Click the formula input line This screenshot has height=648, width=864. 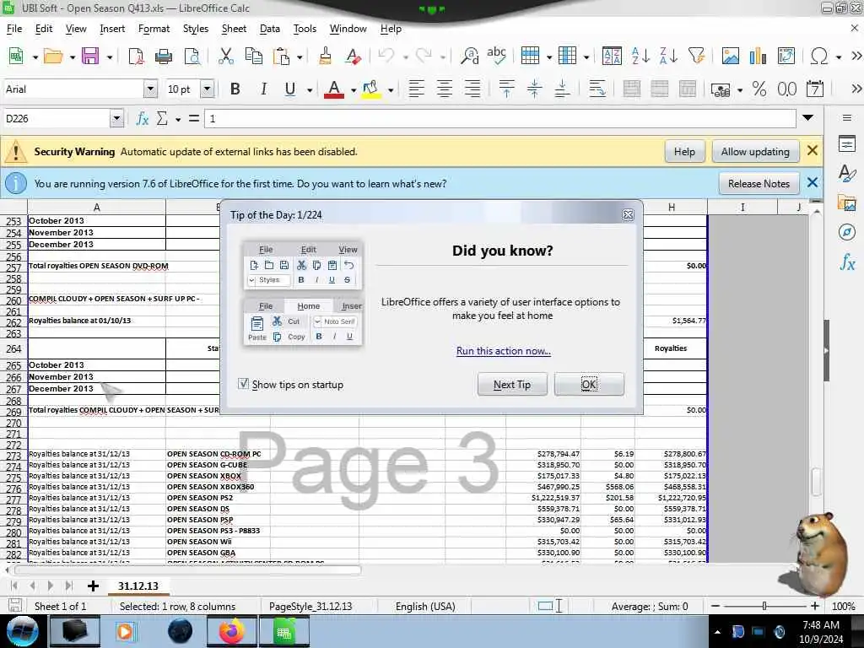pos(499,118)
